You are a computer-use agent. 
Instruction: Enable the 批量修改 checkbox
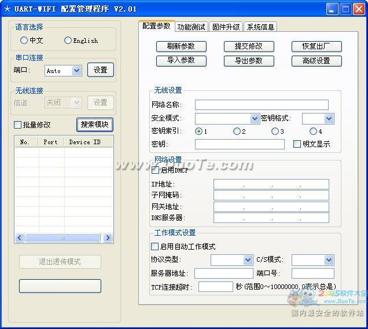[x=17, y=125]
